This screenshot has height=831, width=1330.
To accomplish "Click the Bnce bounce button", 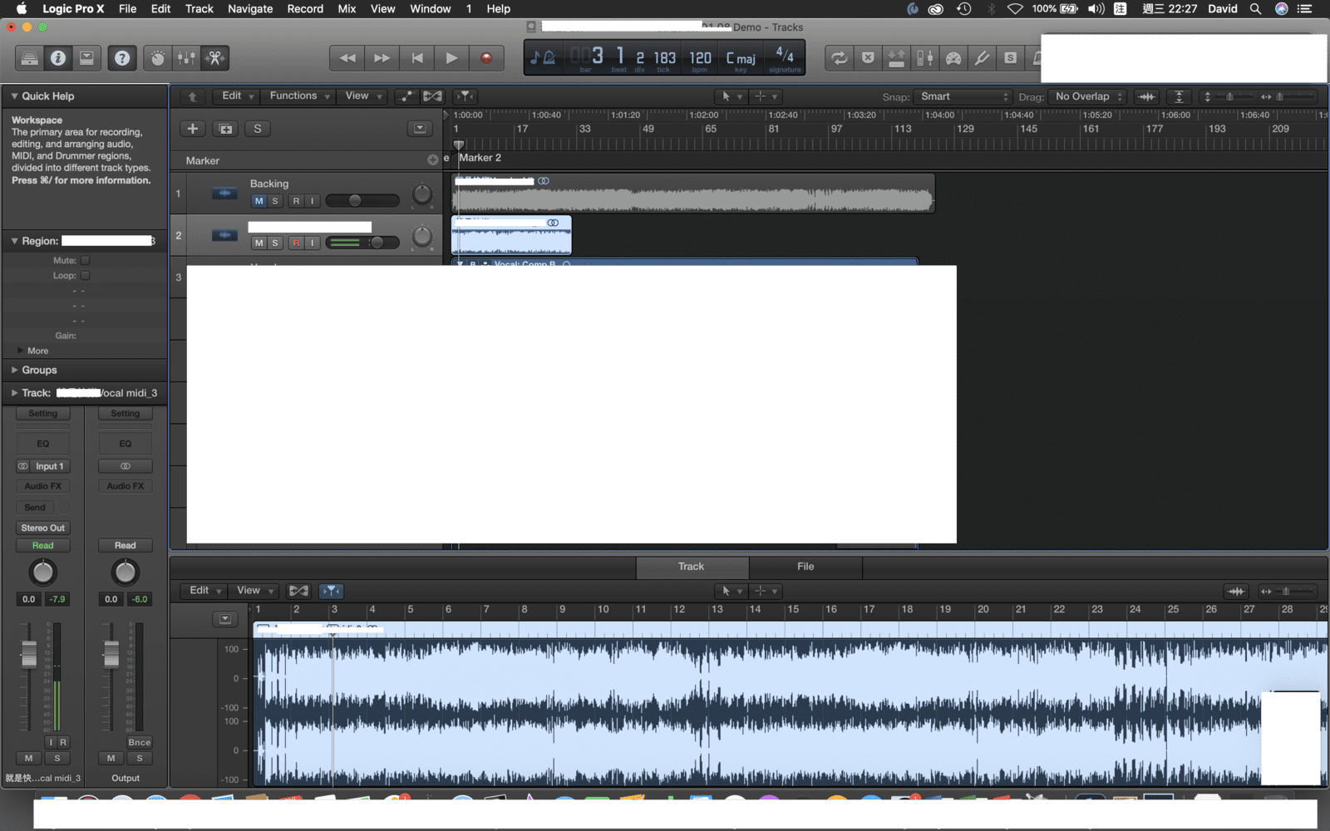I will point(140,742).
